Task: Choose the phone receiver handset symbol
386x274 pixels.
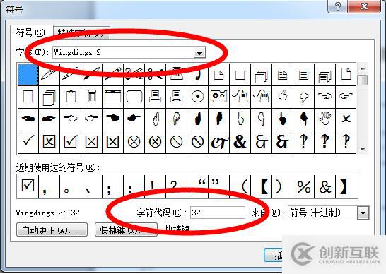Action: pyautogui.click(x=197, y=75)
